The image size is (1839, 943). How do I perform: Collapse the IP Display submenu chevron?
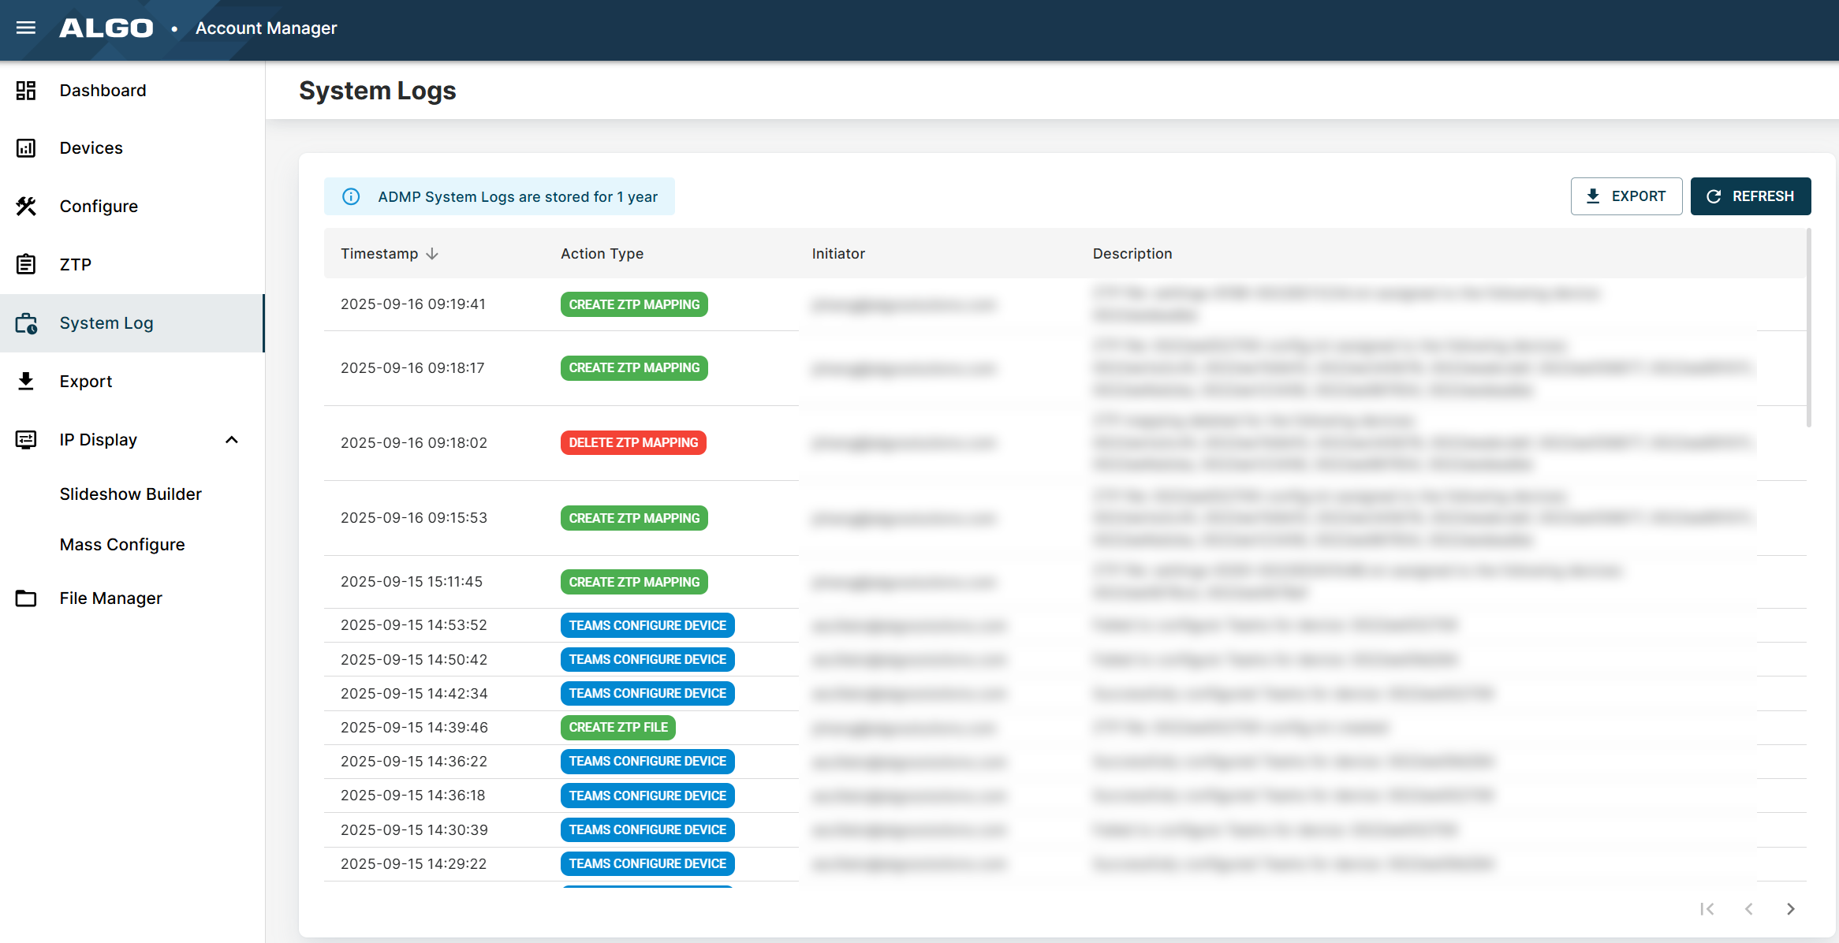click(x=232, y=440)
